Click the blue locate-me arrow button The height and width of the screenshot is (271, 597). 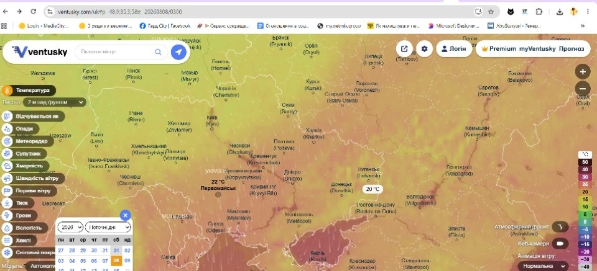(x=178, y=52)
